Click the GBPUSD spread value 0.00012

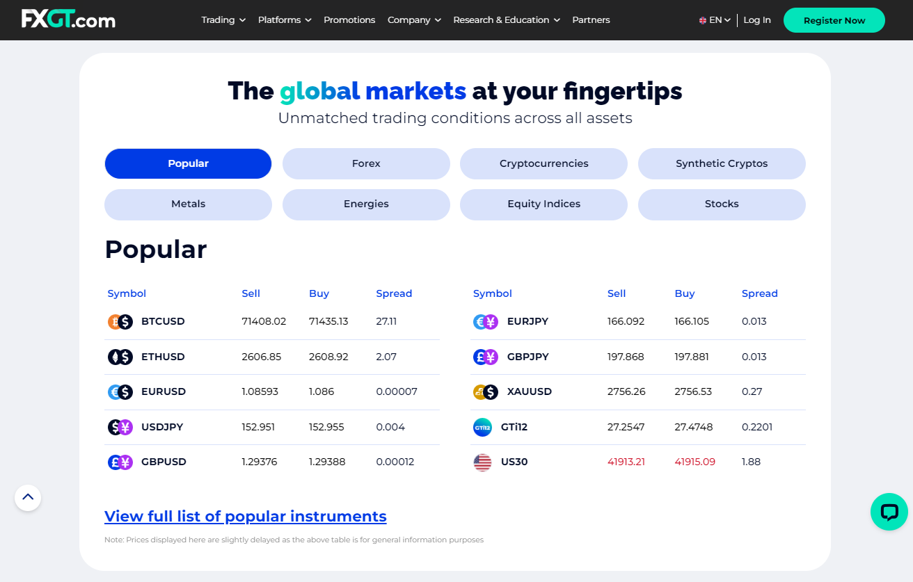pos(395,462)
